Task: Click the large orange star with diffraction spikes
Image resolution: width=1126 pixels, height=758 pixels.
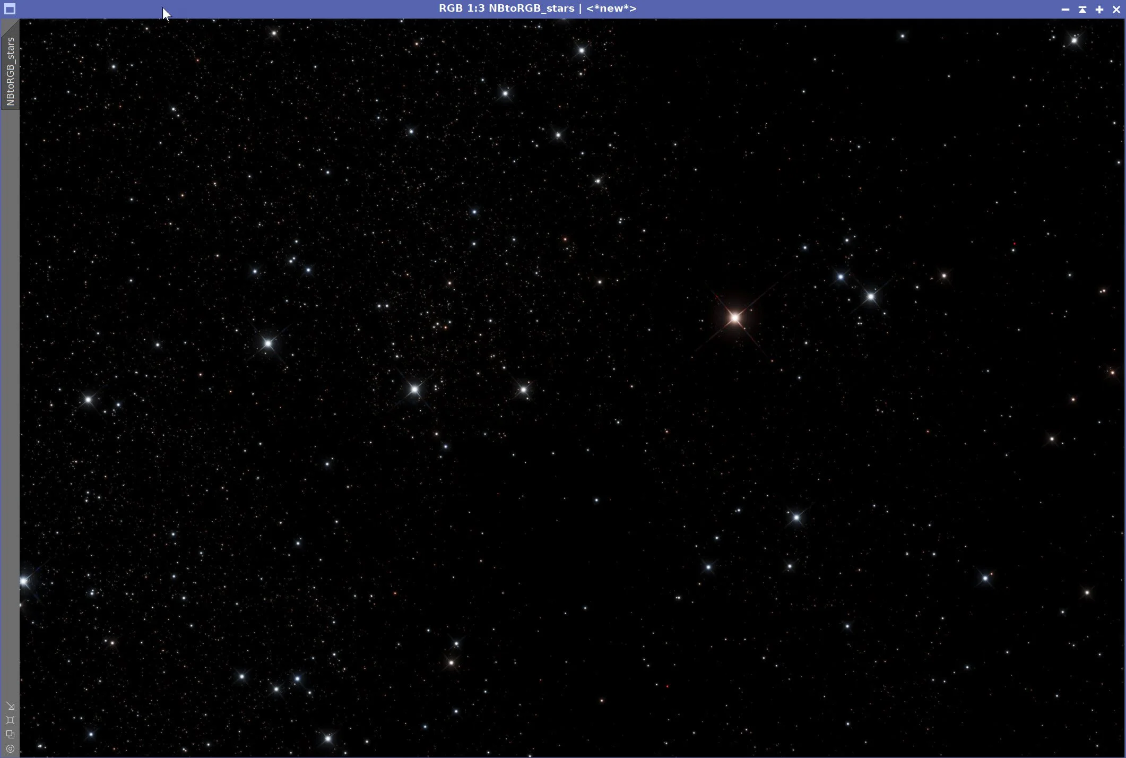Action: (735, 318)
